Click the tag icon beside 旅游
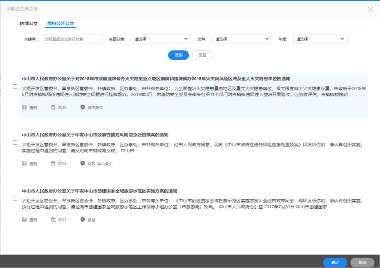The height and width of the screenshot is (268, 380). [x=83, y=219]
